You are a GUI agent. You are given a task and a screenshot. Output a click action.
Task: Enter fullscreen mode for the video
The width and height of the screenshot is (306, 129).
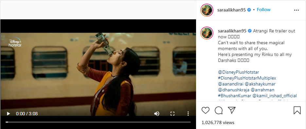[172, 114]
